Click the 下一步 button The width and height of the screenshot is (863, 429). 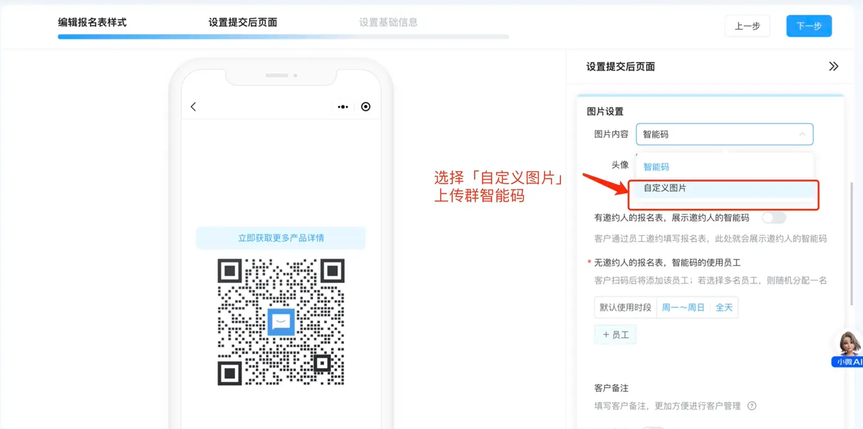pos(809,26)
